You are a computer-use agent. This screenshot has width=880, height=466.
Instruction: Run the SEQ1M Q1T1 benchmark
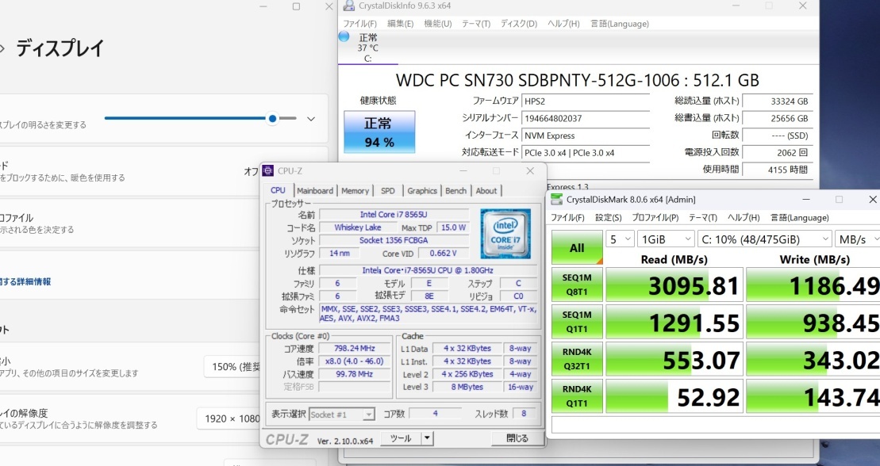(x=577, y=322)
